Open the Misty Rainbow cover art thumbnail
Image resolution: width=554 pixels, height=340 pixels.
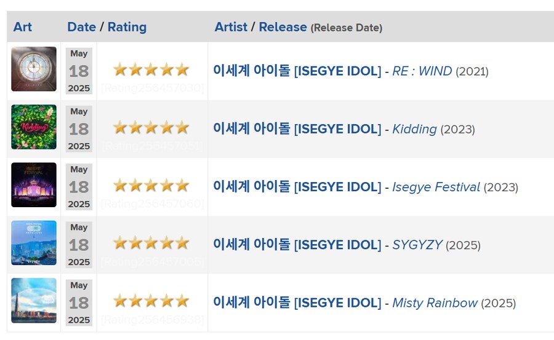click(x=34, y=301)
